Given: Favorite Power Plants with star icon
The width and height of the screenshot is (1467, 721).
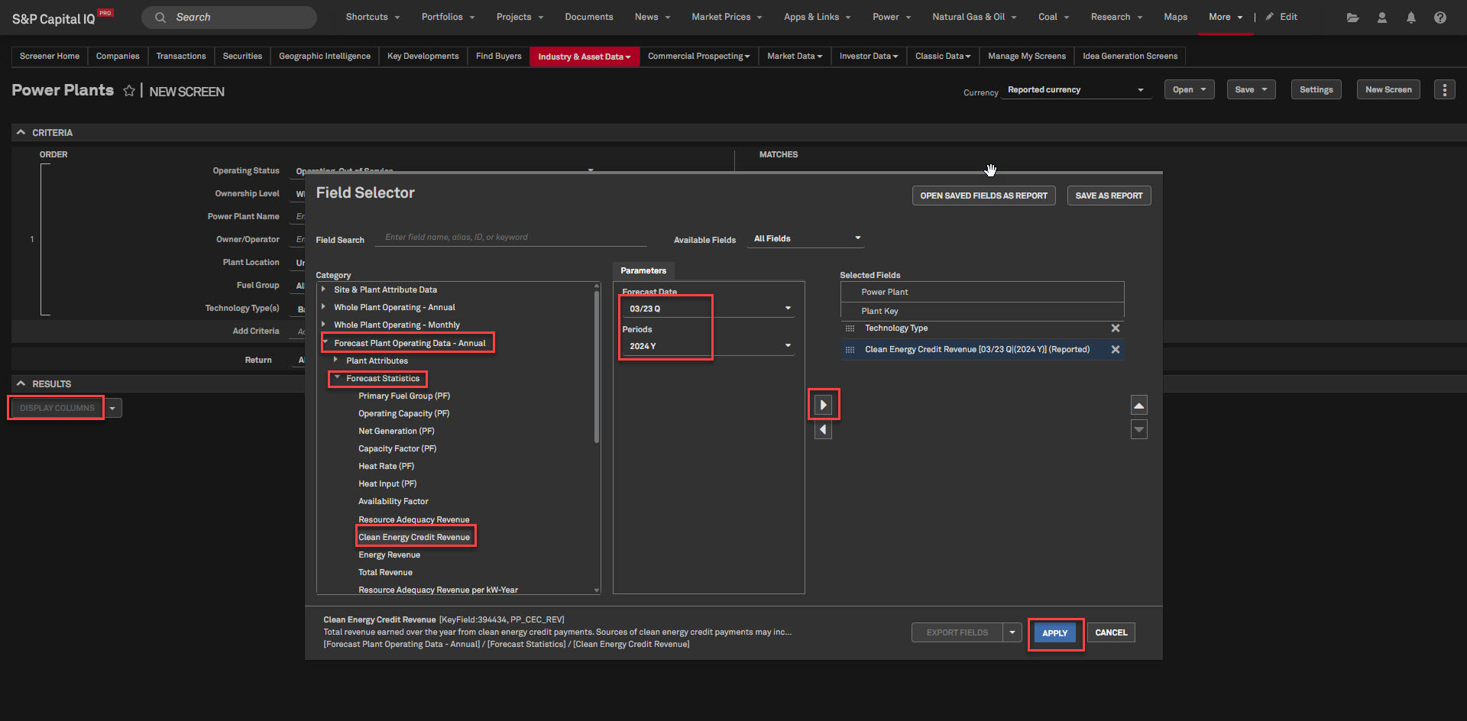Looking at the screenshot, I should [x=129, y=91].
